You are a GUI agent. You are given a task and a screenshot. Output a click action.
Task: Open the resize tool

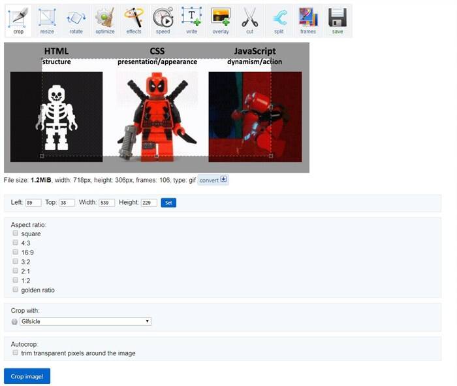47,20
